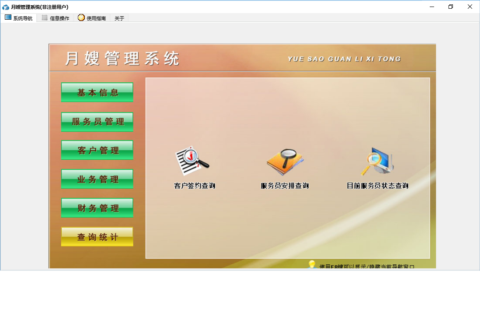The image size is (480, 312).
Task: Click the 使用指南 help icon
Action: tap(81, 18)
